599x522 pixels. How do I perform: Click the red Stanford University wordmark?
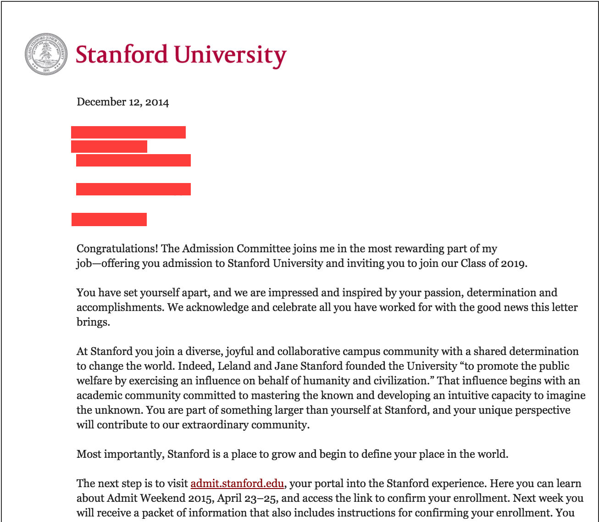point(181,55)
